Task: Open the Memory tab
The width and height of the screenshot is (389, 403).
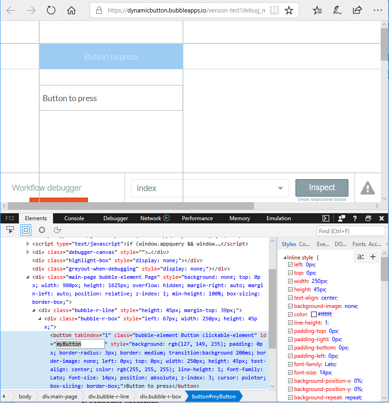Action: [240, 218]
